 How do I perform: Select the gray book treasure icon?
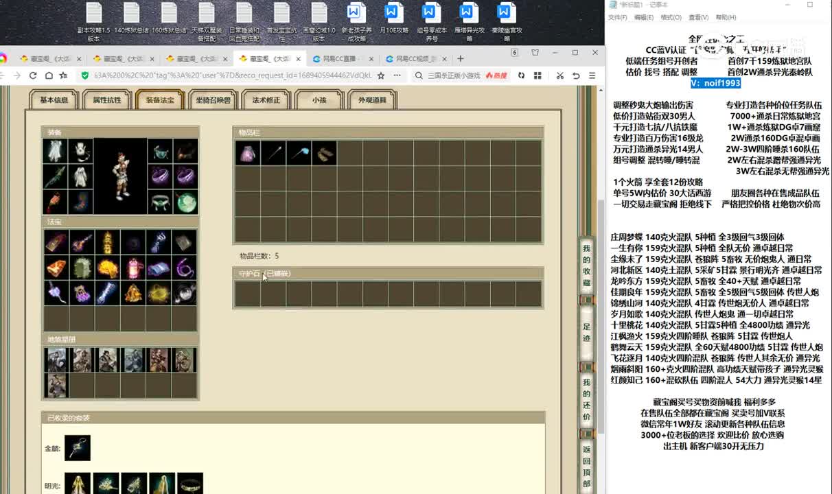[183, 242]
